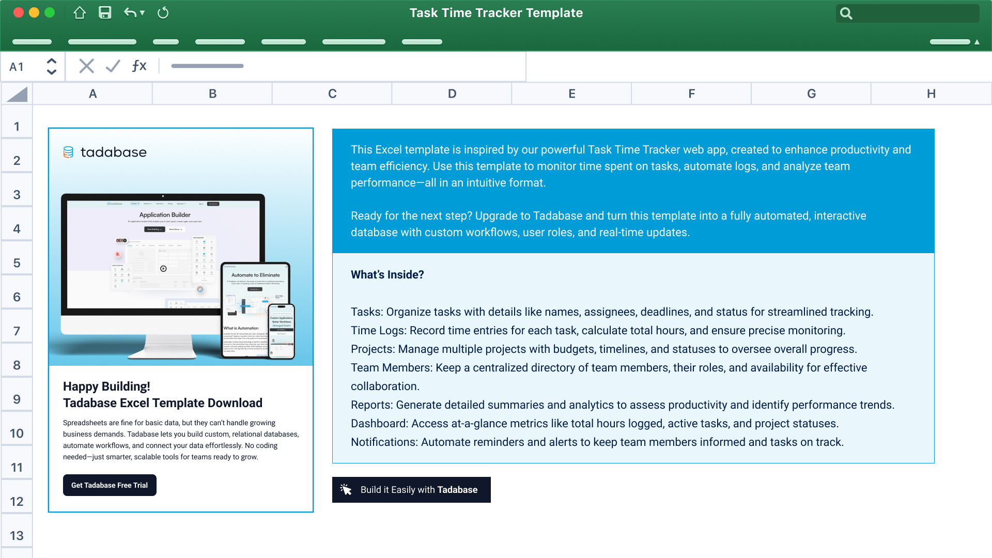Undo the last action with the arrow

click(x=130, y=13)
